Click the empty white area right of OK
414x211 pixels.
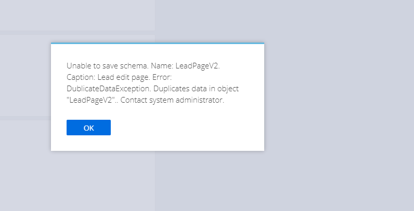(x=185, y=128)
